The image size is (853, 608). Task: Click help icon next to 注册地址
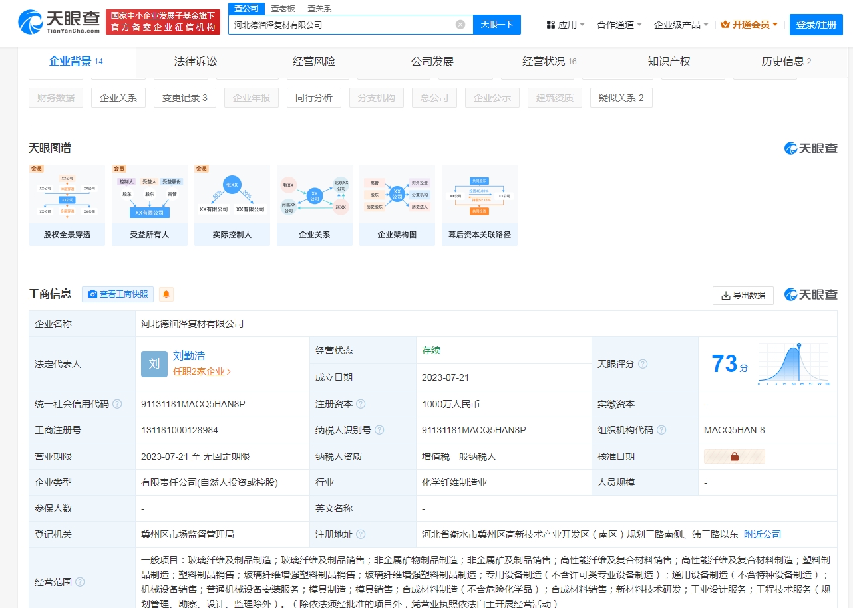tap(361, 534)
